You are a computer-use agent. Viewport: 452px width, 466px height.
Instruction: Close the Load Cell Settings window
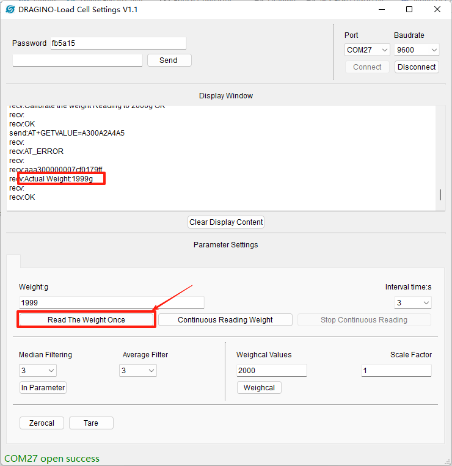437,10
